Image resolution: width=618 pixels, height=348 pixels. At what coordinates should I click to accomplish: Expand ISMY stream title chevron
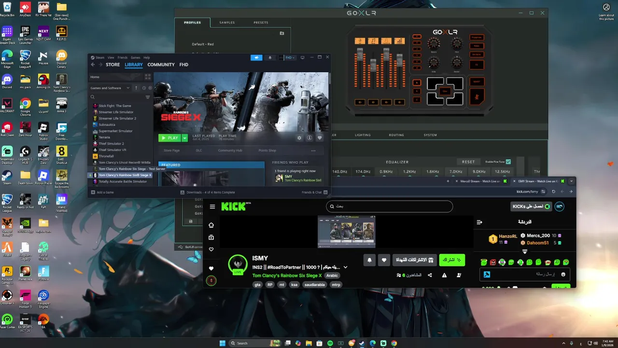[x=345, y=267]
